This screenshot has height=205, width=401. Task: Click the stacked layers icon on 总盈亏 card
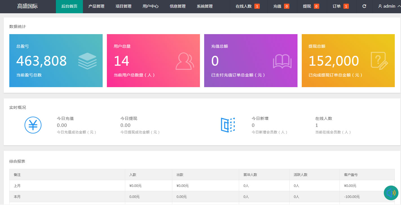(x=87, y=61)
